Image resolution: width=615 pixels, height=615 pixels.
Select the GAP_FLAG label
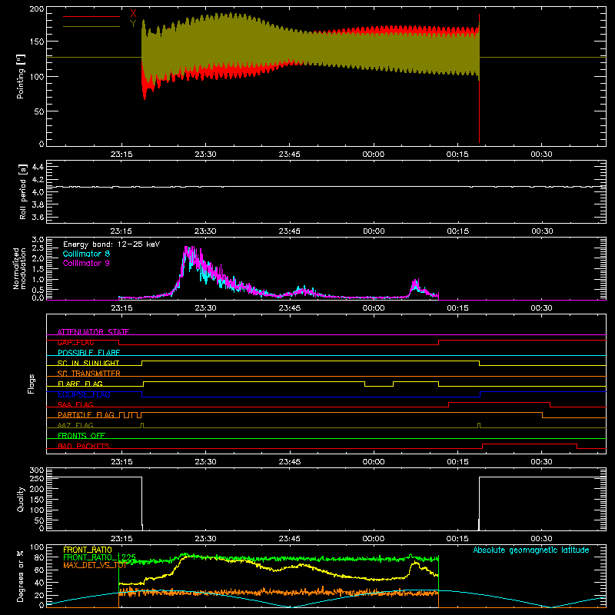(75, 342)
